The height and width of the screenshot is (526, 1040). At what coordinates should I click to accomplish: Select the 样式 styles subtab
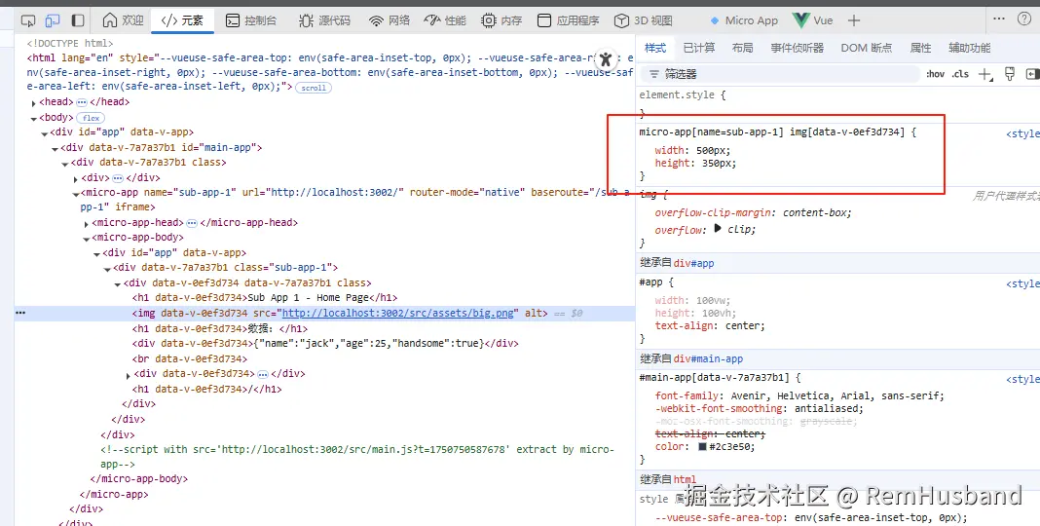[x=654, y=48]
